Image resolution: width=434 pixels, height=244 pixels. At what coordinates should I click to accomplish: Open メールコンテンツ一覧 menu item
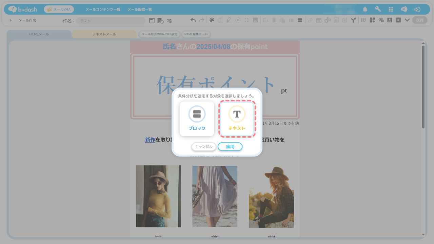[x=103, y=9]
